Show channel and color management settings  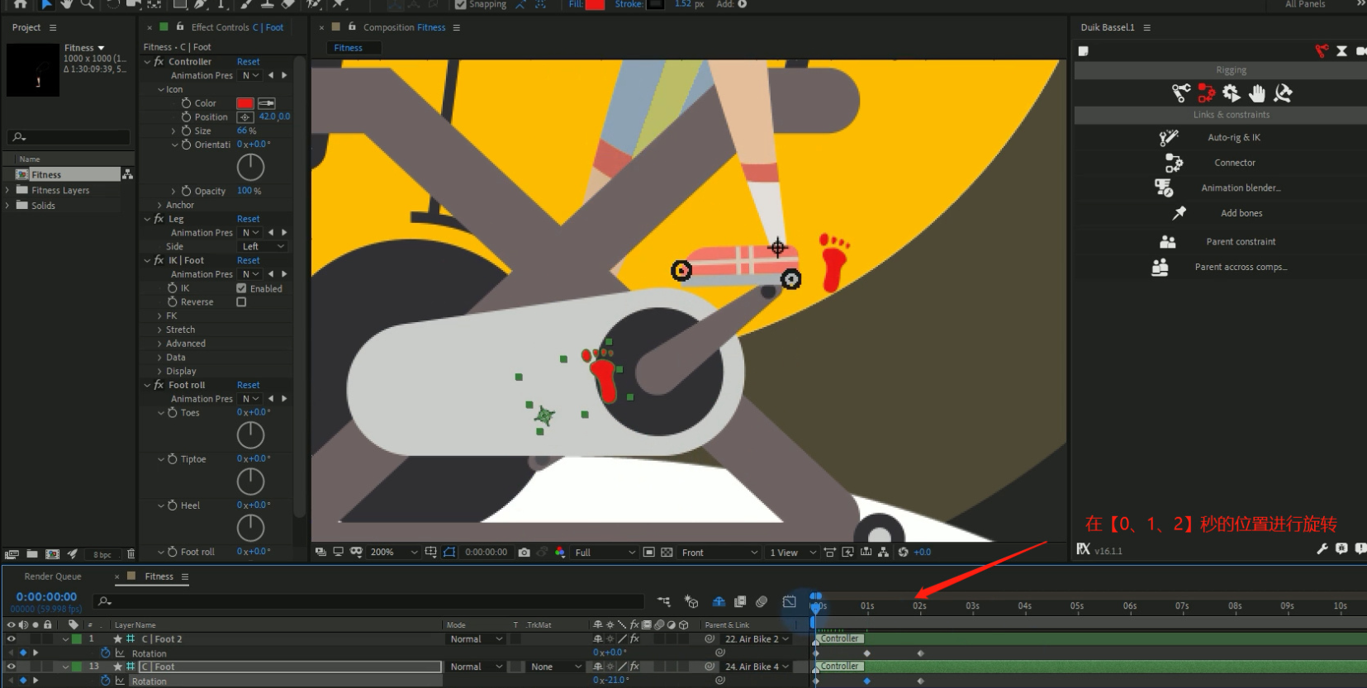pyautogui.click(x=560, y=553)
